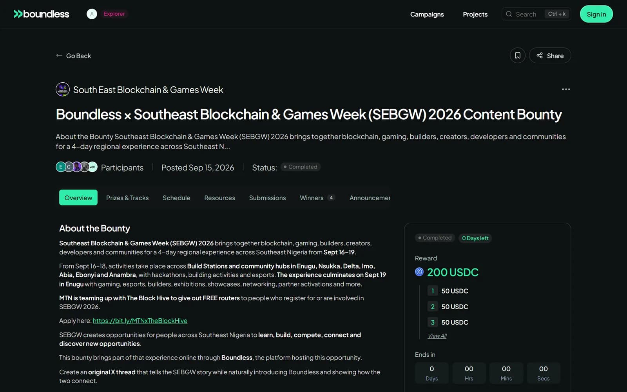
Task: Open the user avatar icon in the header
Action: coord(92,14)
